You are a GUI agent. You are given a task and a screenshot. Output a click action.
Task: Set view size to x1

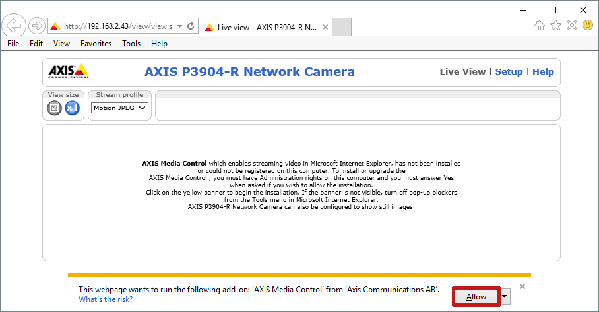pos(72,108)
